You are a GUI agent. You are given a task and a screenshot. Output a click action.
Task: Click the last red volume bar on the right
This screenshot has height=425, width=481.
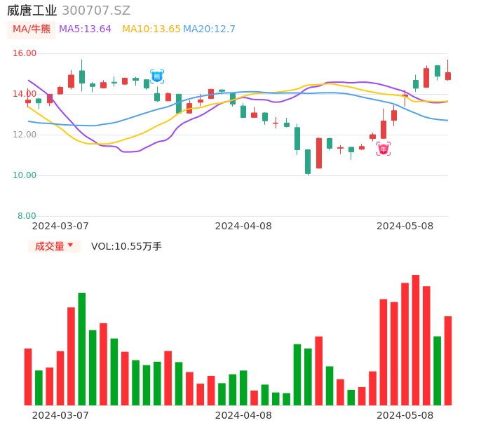(448, 360)
